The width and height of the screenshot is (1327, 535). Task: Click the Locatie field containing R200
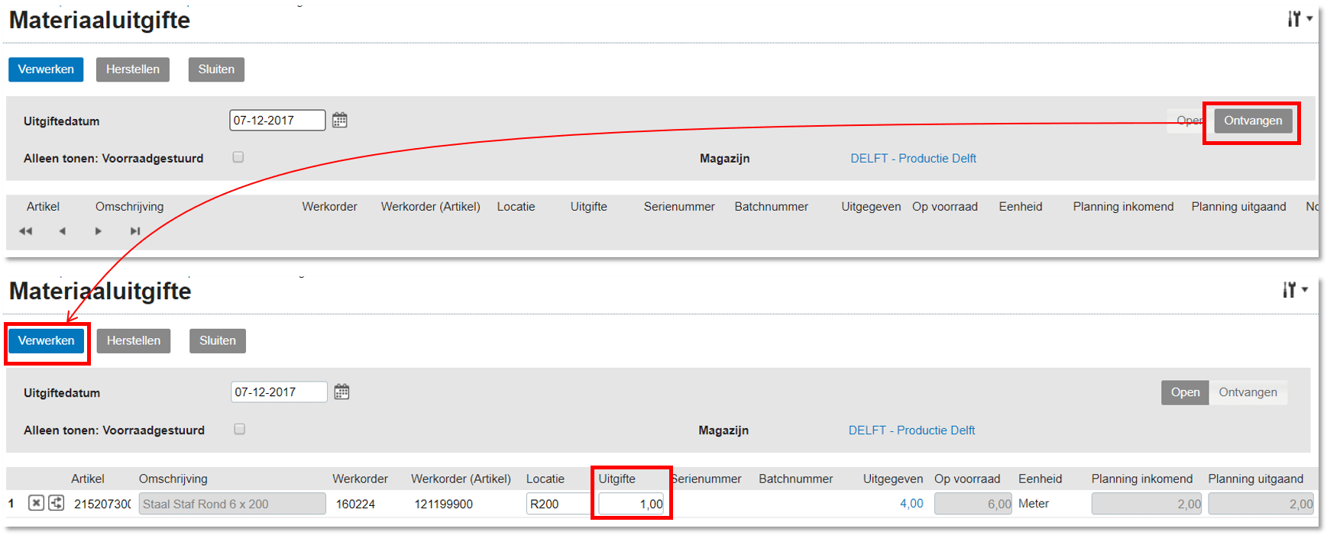[557, 504]
